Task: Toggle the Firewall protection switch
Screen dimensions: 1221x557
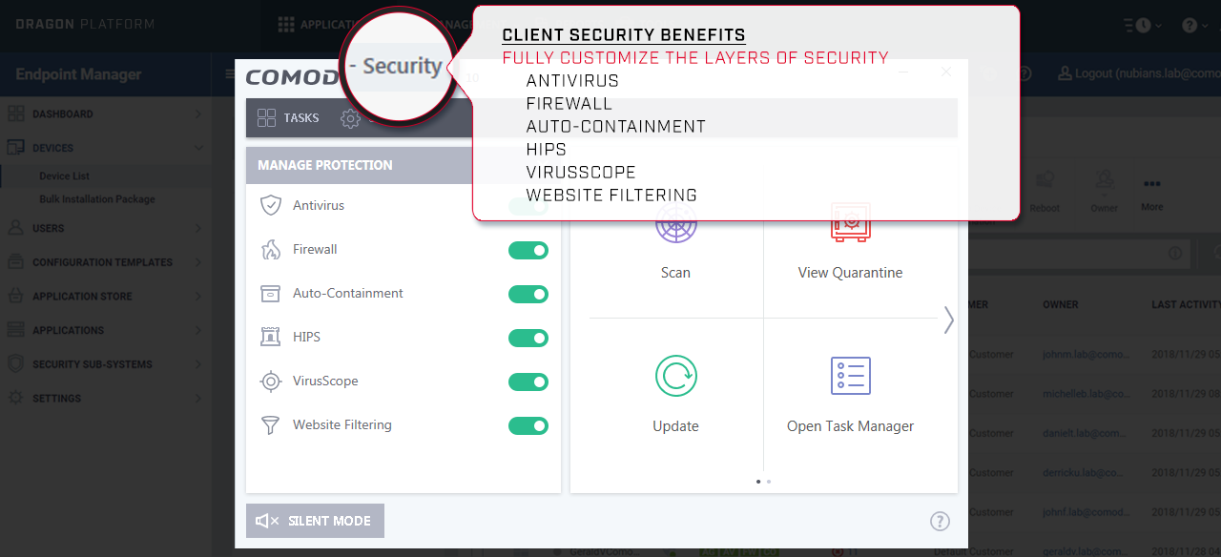Action: 528,250
